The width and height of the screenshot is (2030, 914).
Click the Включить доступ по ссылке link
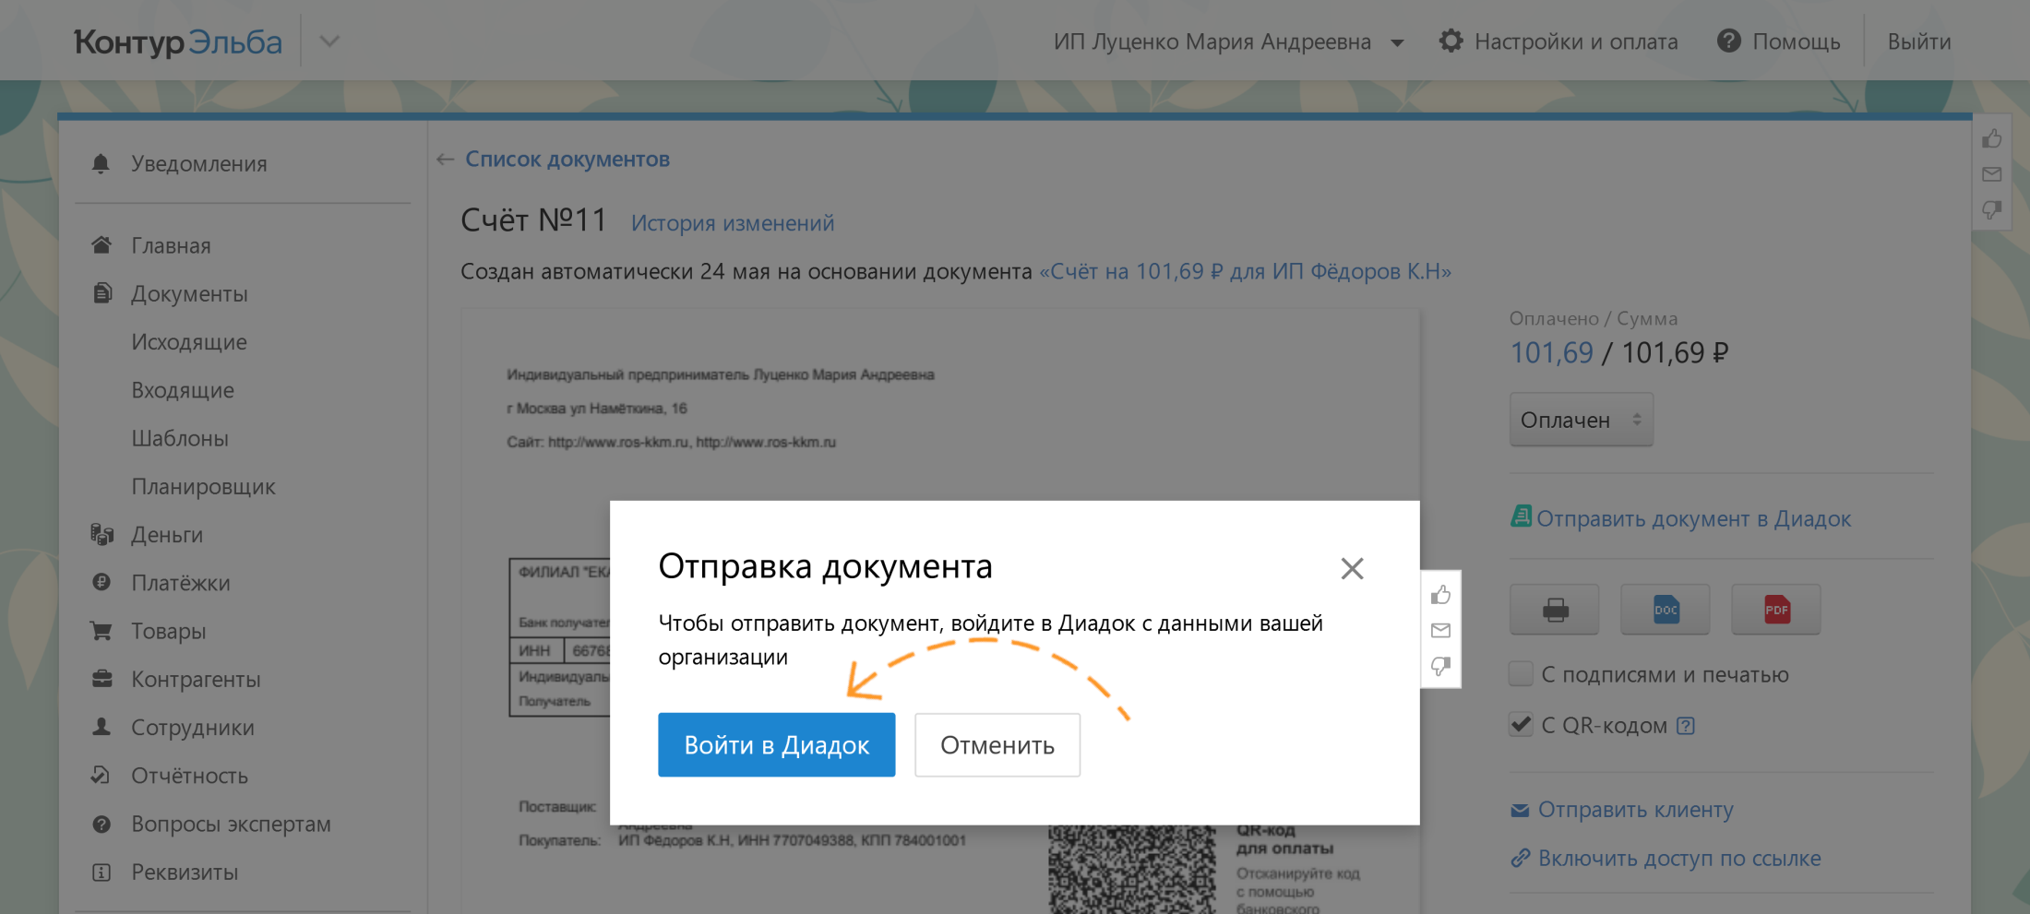point(1678,858)
